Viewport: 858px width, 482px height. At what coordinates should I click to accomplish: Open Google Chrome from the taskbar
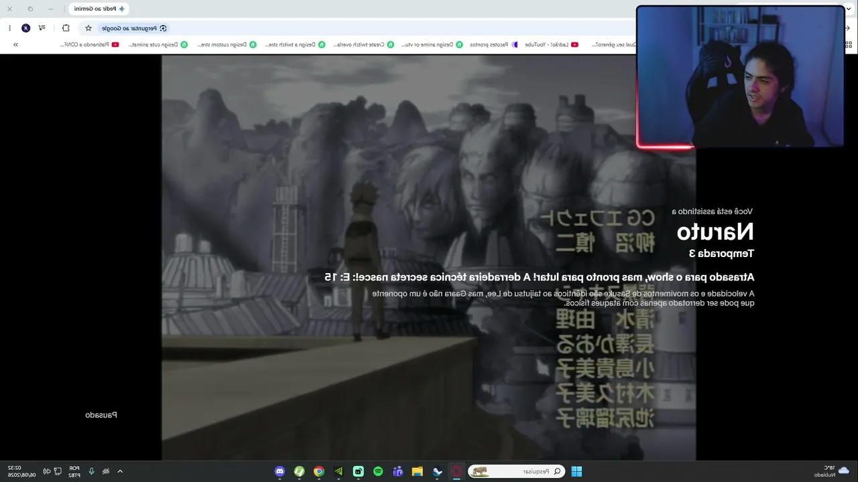[319, 471]
